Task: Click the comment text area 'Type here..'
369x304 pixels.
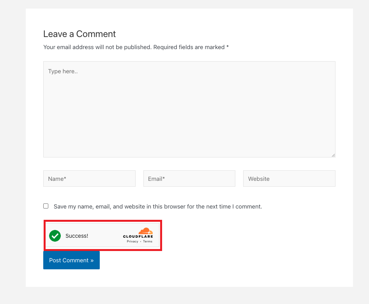Action: 189,109
